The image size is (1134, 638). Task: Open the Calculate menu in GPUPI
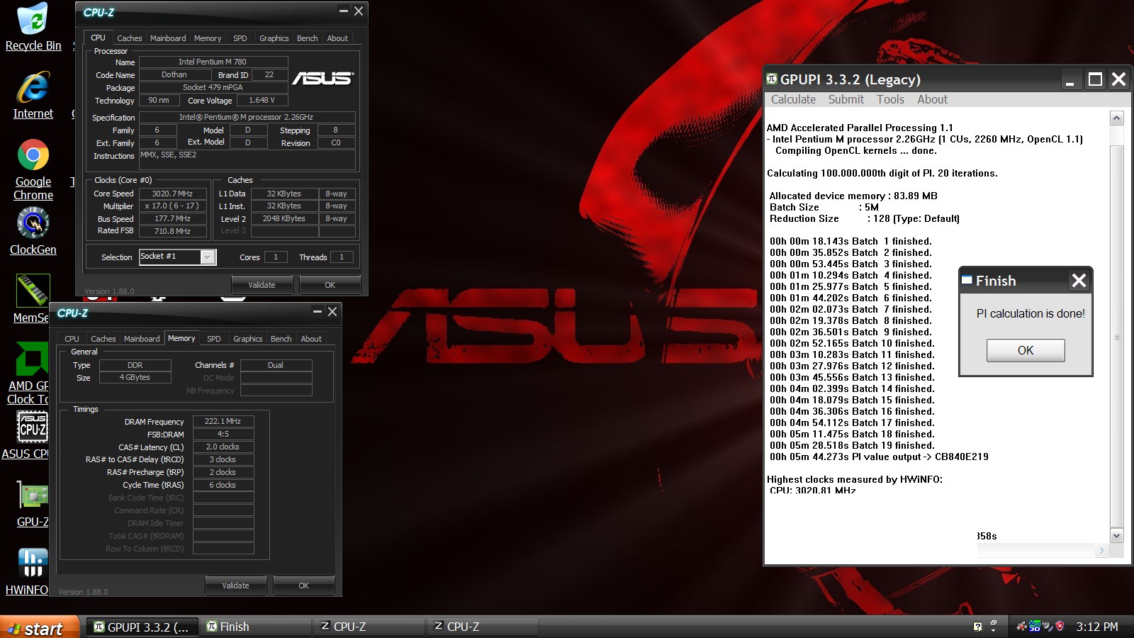point(793,100)
